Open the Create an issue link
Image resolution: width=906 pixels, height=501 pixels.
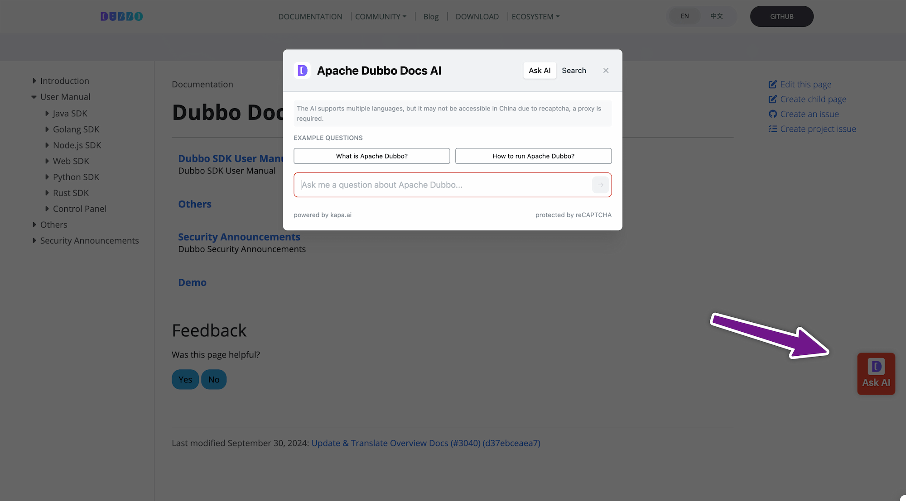[x=810, y=115]
